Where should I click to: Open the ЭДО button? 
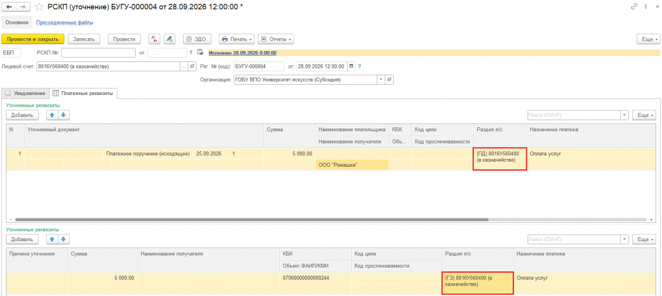197,39
